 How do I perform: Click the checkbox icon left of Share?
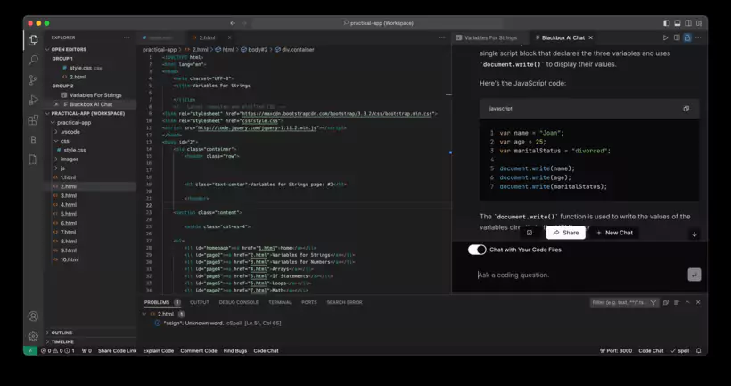click(x=530, y=233)
